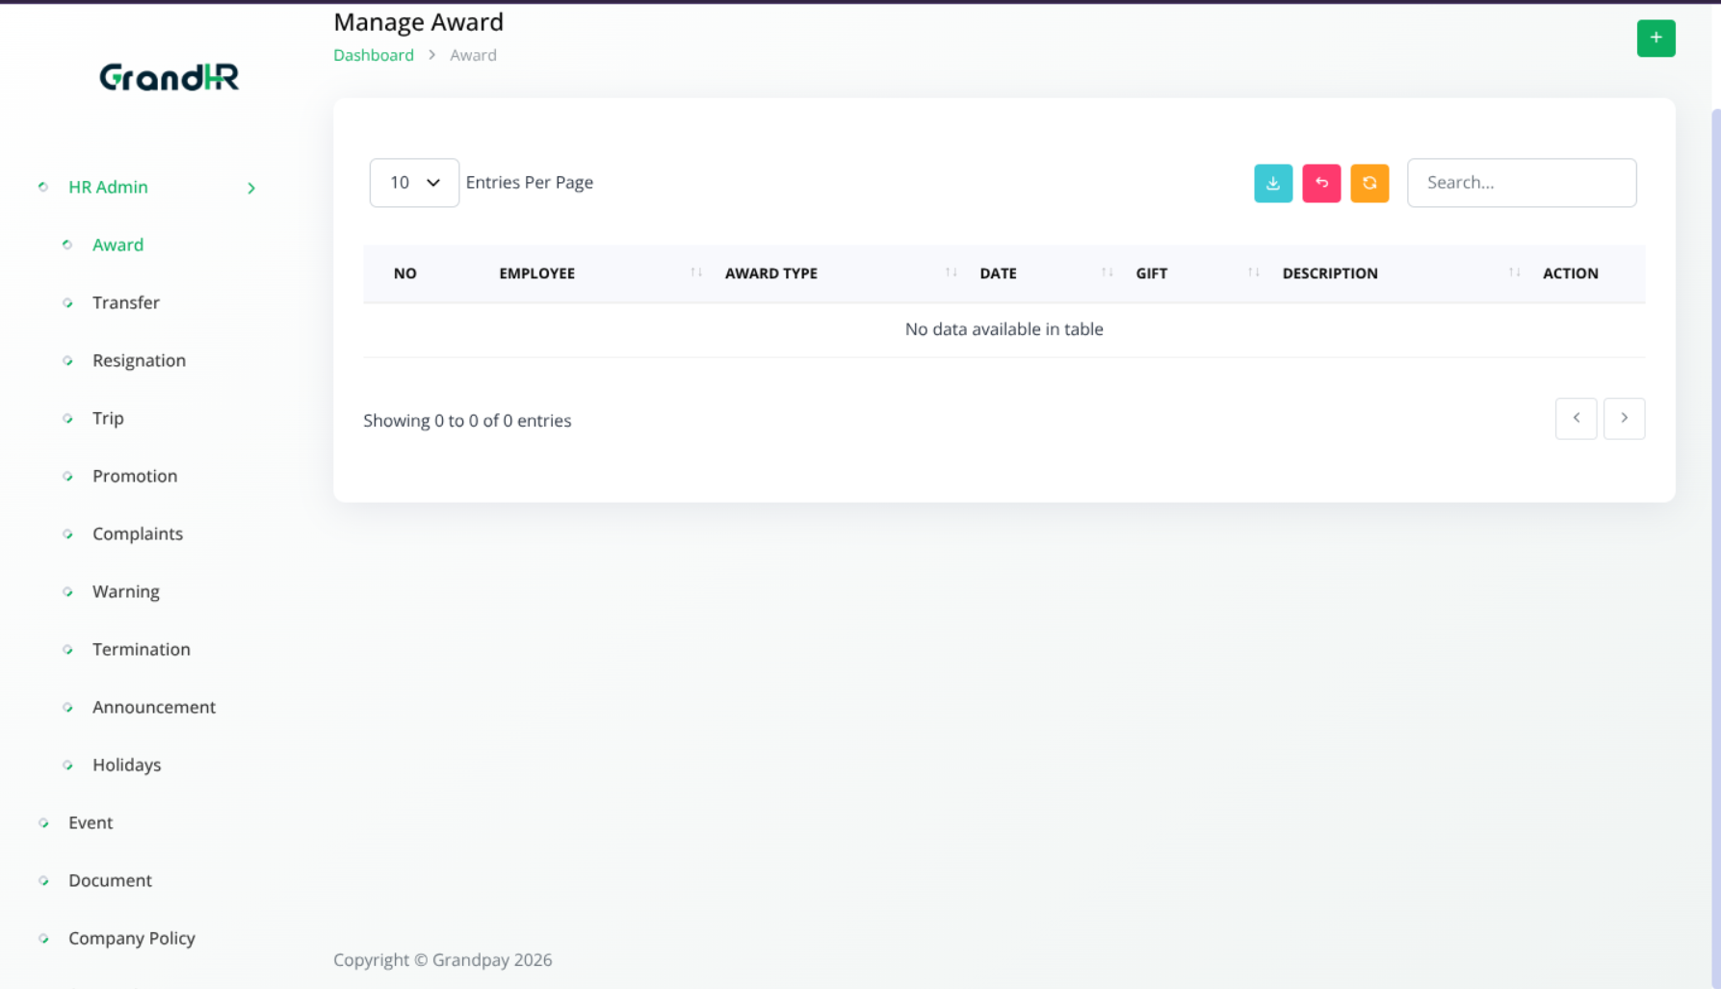Open the entries per page dropdown
Image resolution: width=1721 pixels, height=989 pixels.
pos(414,183)
